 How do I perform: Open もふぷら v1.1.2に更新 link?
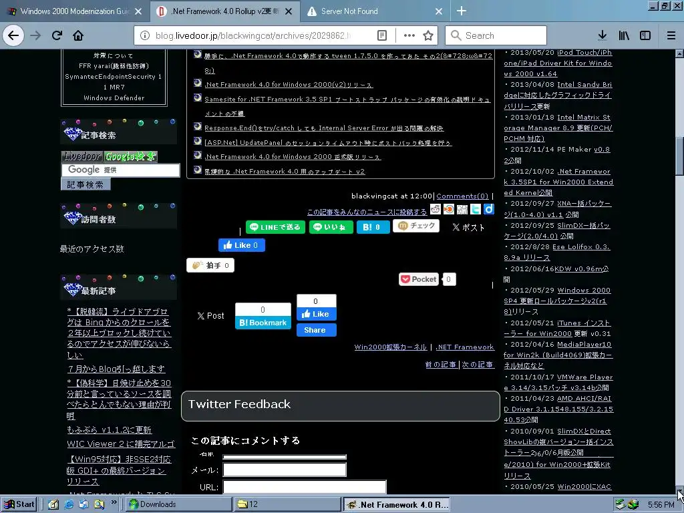(109, 430)
